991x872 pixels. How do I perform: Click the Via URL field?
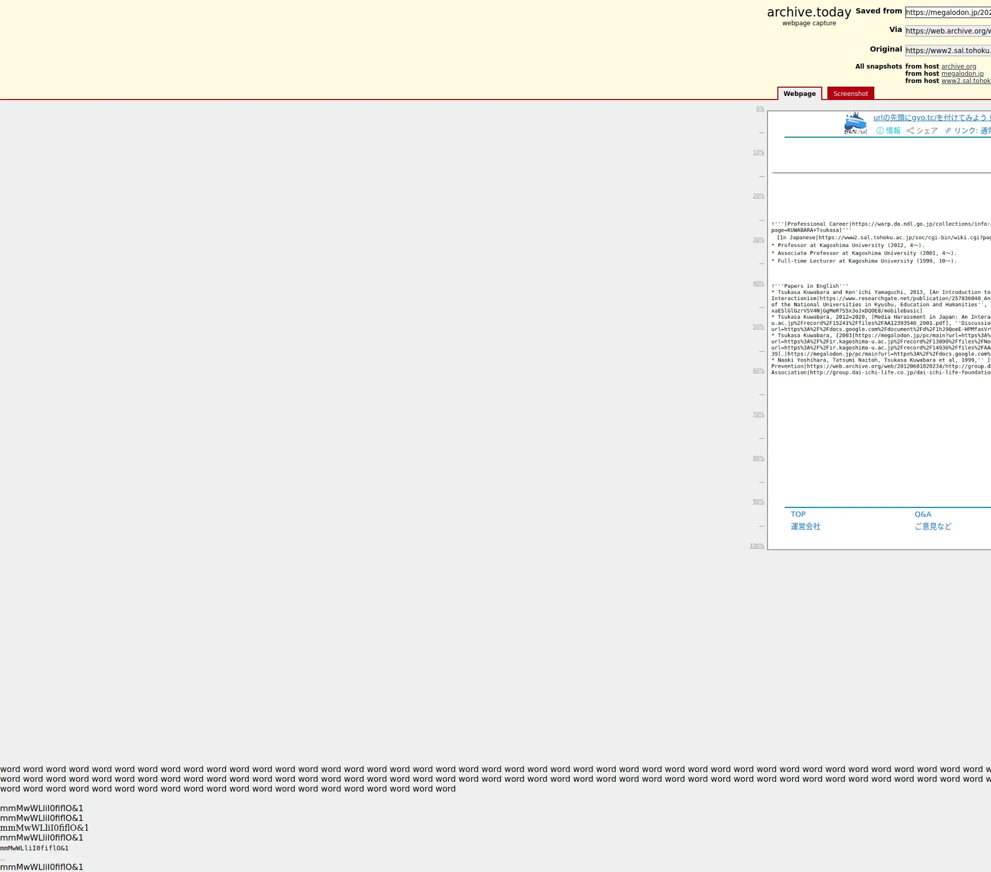[948, 31]
